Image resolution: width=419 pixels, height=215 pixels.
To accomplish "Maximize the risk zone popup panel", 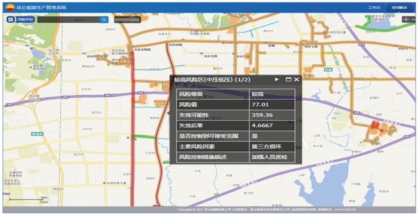I will click(x=288, y=79).
